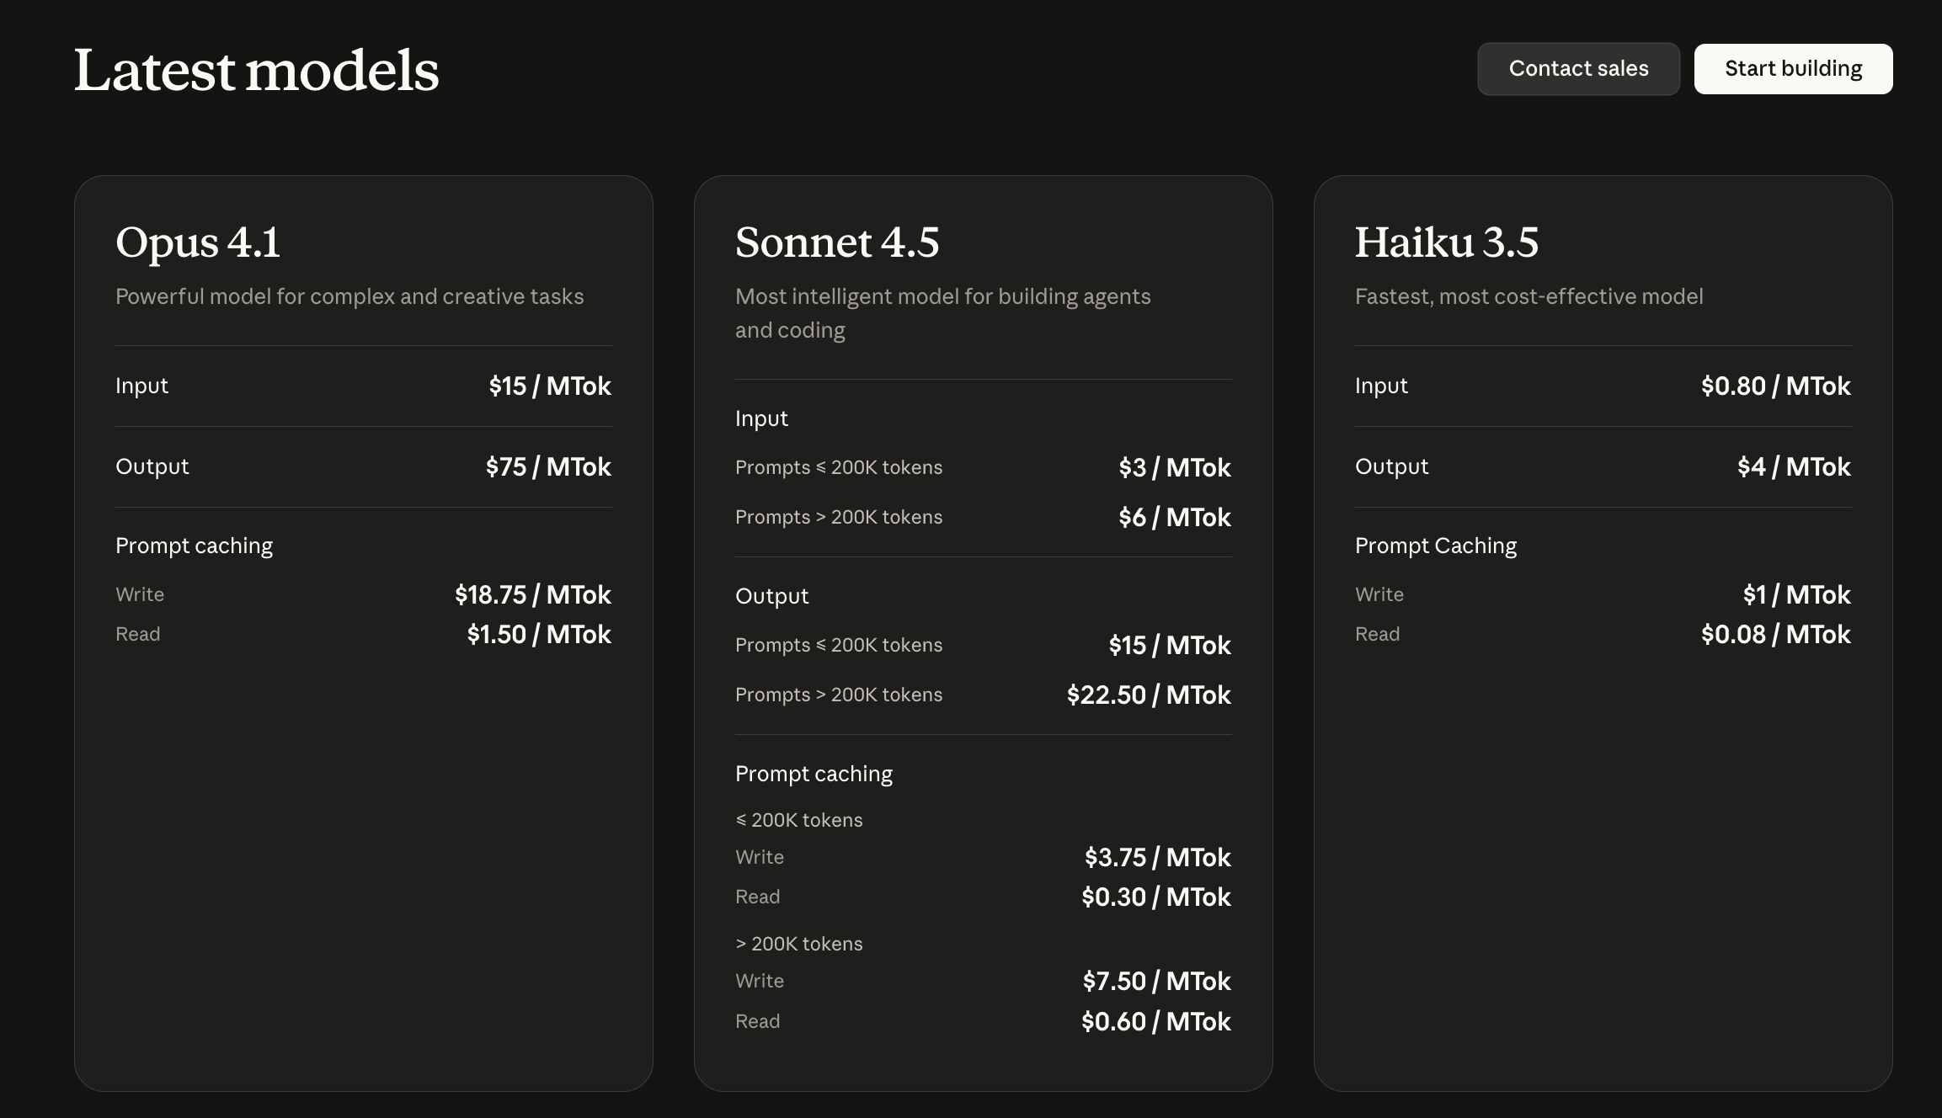1942x1118 pixels.
Task: Click Haiku input price $0.80 / MTok
Action: click(1775, 386)
